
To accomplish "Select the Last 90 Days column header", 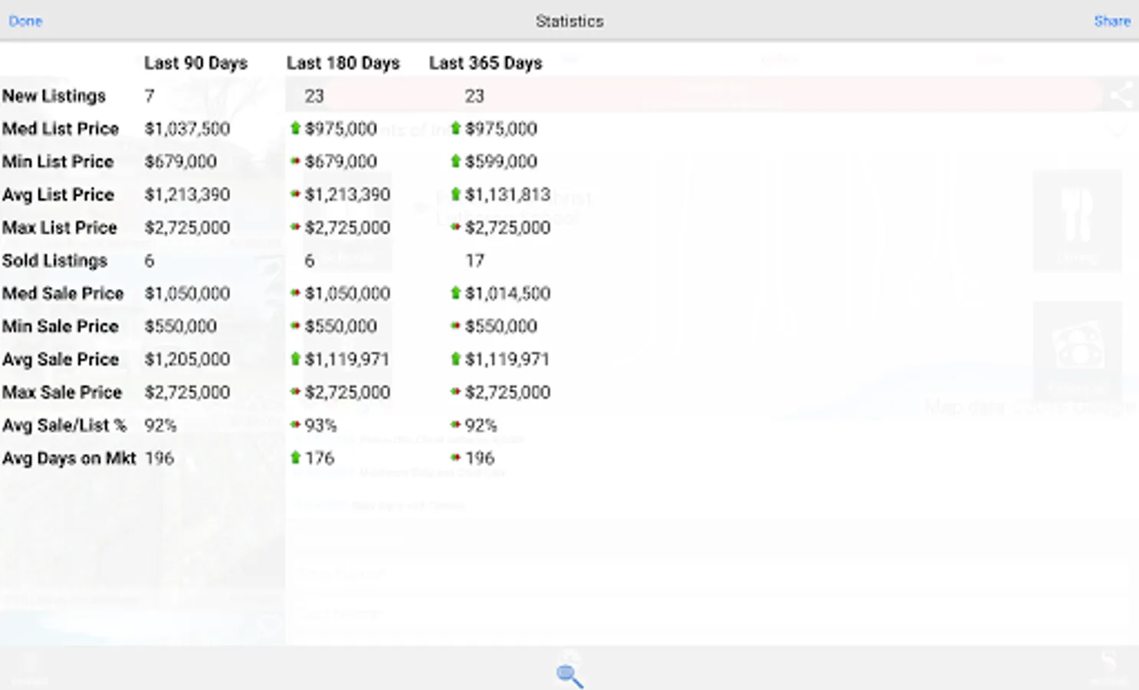I will coord(196,63).
